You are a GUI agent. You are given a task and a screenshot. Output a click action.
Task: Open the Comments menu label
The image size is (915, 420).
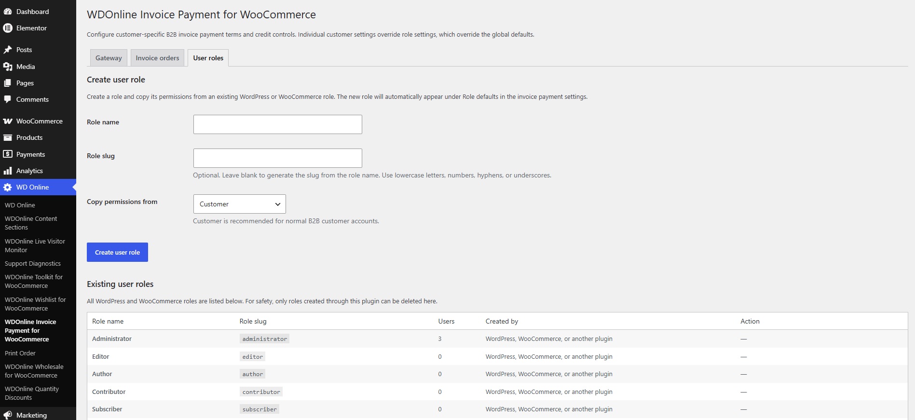[32, 99]
